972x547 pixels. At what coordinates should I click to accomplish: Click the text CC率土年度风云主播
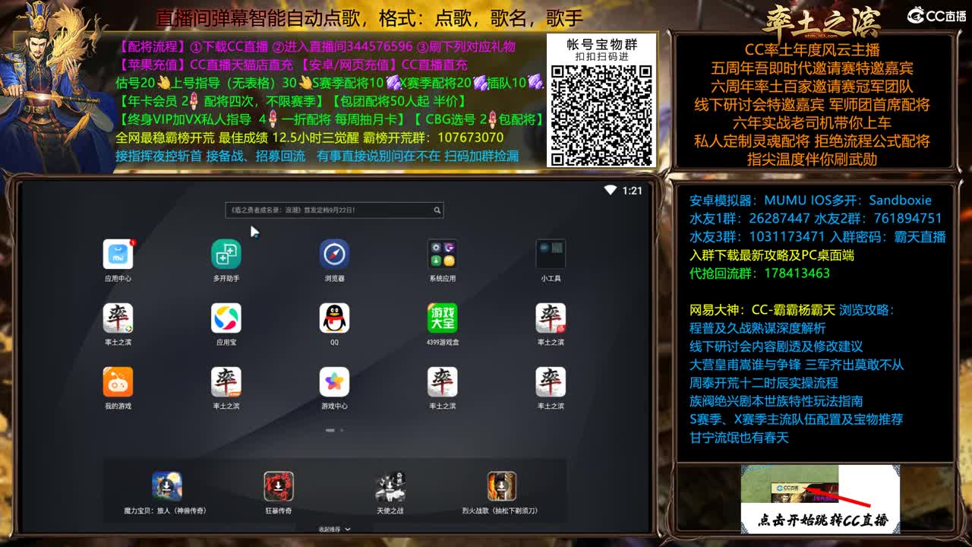click(x=812, y=50)
